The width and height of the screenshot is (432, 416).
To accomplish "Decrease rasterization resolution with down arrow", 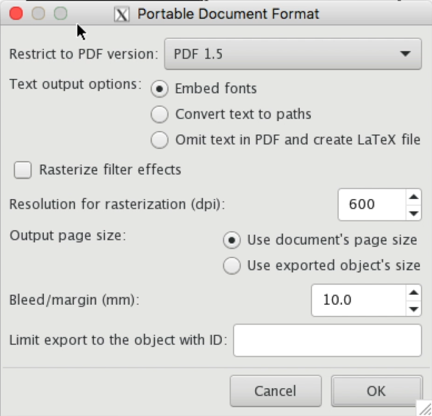I will pos(413,213).
